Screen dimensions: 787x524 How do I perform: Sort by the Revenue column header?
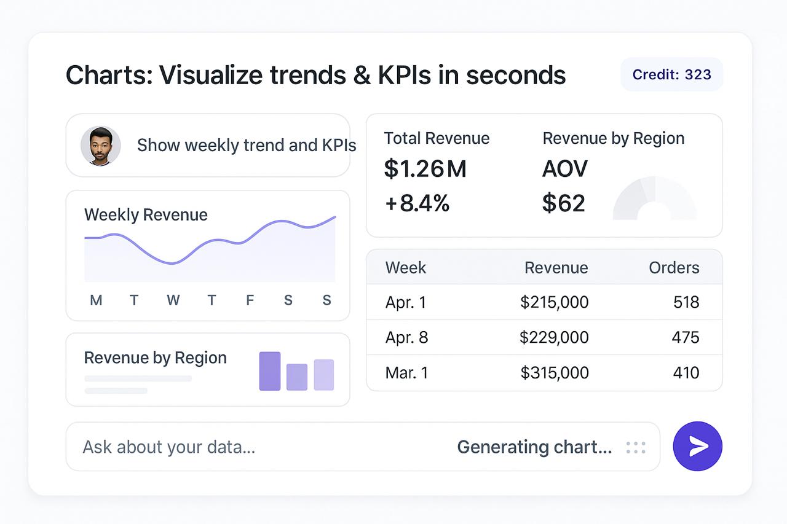(556, 268)
